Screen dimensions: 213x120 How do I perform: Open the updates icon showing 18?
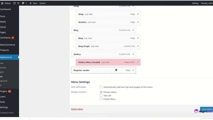(x=16, y=3)
